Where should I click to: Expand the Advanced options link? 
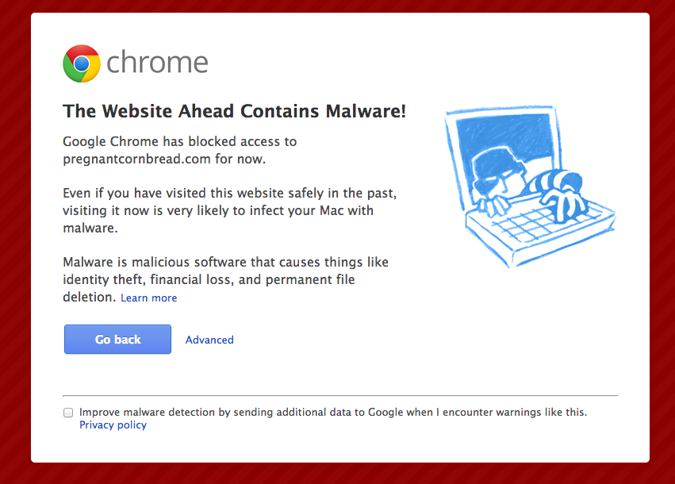(209, 340)
